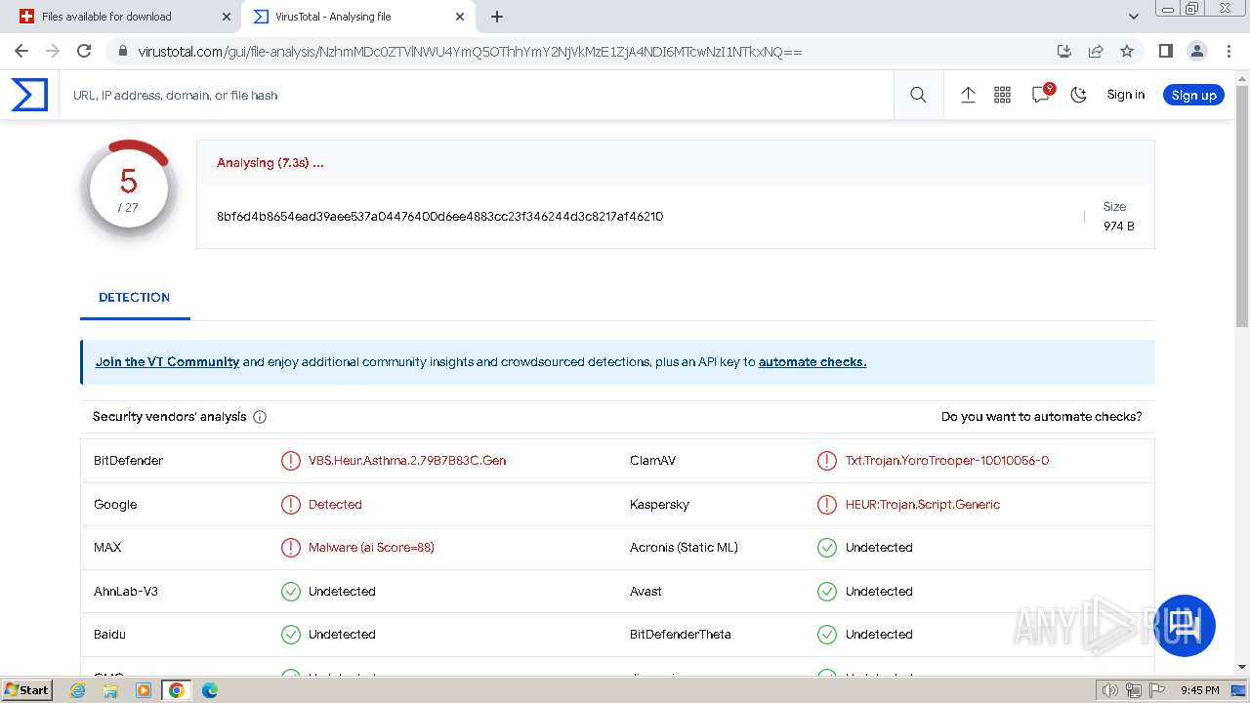Click Txt.Trojan.YoroTrooper-10010056-0 result text

point(947,461)
